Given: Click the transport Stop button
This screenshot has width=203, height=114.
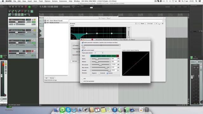Looking at the screenshot, I should click(13, 7).
